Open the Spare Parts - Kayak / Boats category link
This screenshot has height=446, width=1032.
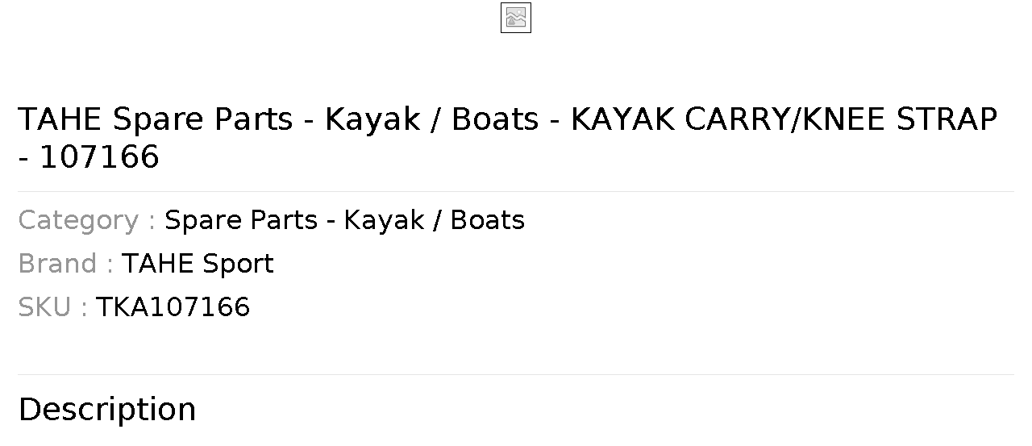coord(344,220)
